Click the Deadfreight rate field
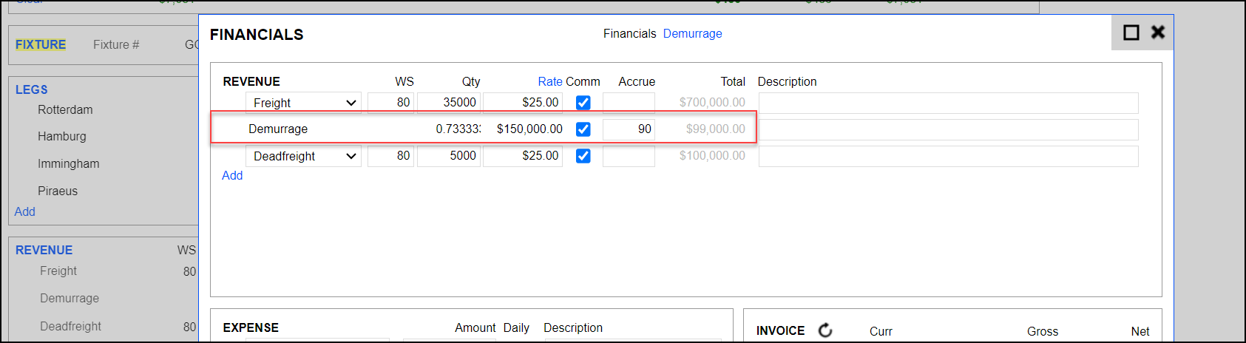 522,156
